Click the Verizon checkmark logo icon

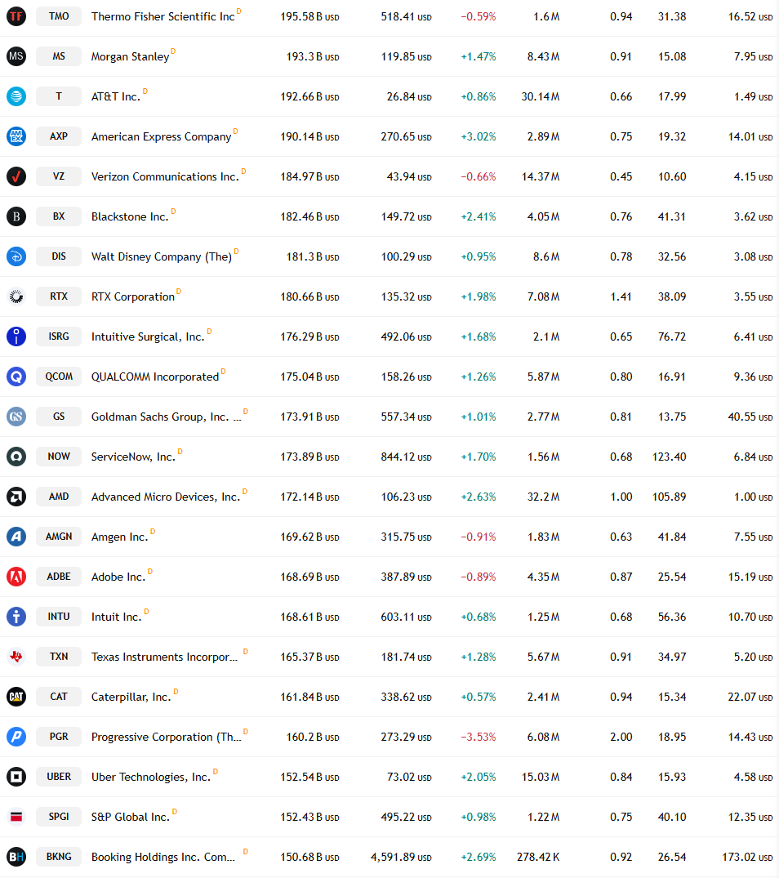(x=16, y=176)
